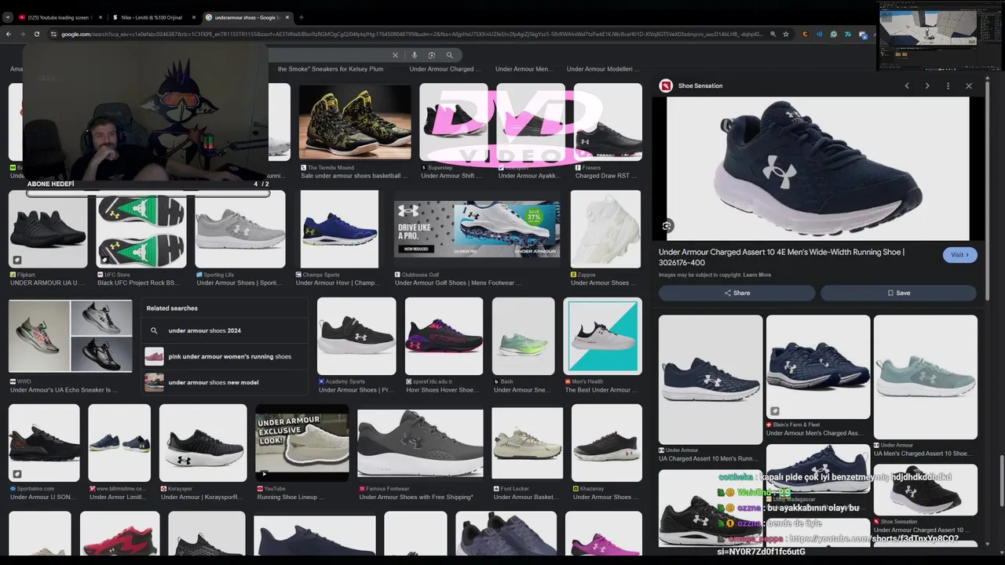Click the Frasers Charged Draw RST caption
This screenshot has height=565, width=1005.
[x=607, y=176]
